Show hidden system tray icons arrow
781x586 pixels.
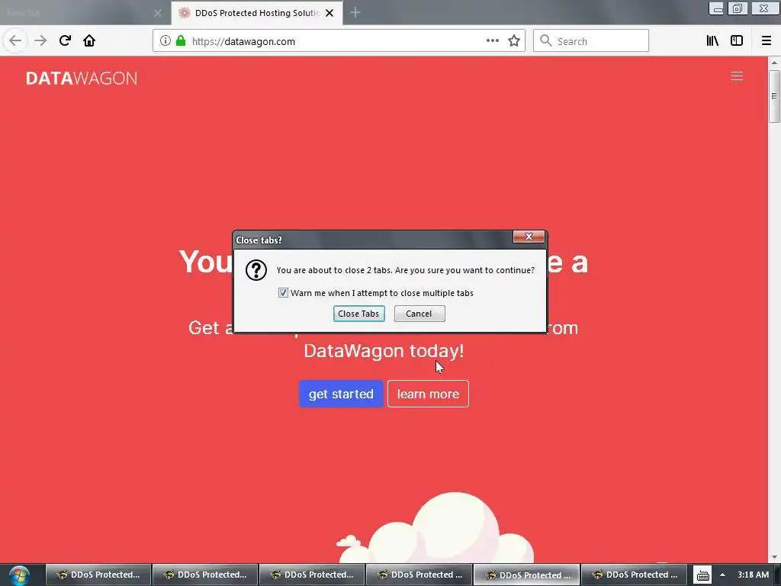(x=723, y=575)
